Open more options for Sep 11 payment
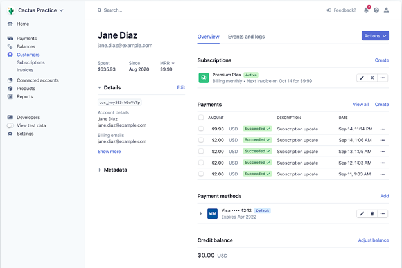The width and height of the screenshot is (402, 268). coord(383,174)
